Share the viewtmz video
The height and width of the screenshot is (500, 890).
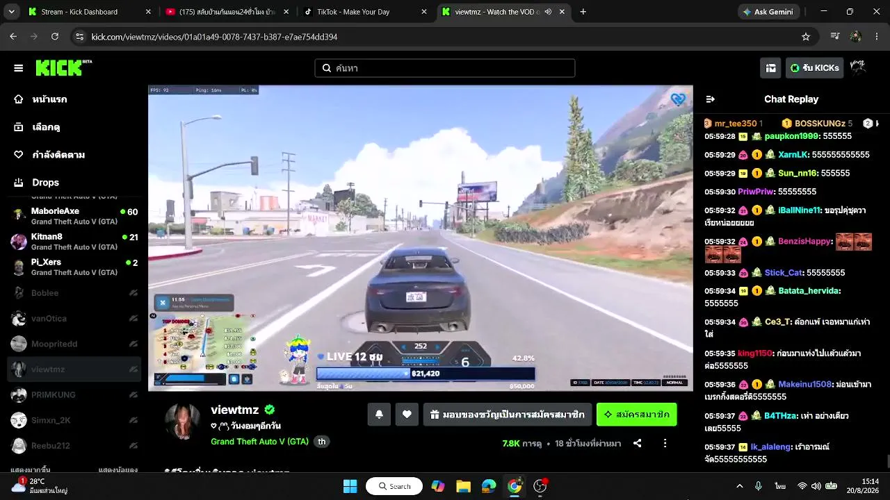637,443
